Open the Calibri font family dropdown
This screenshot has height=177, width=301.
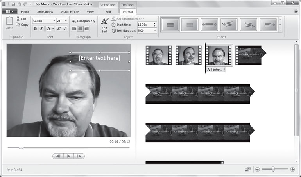[54, 21]
